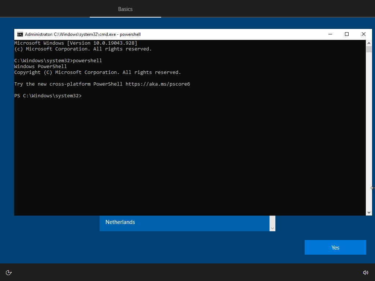Open the Ease of Access icon

point(9,273)
